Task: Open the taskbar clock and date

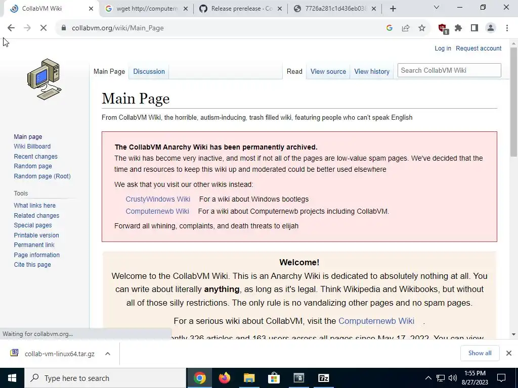Action: coord(476,378)
